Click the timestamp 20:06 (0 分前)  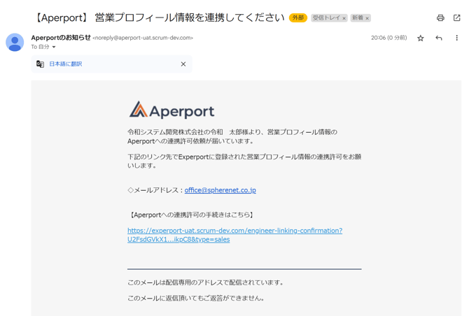click(388, 38)
